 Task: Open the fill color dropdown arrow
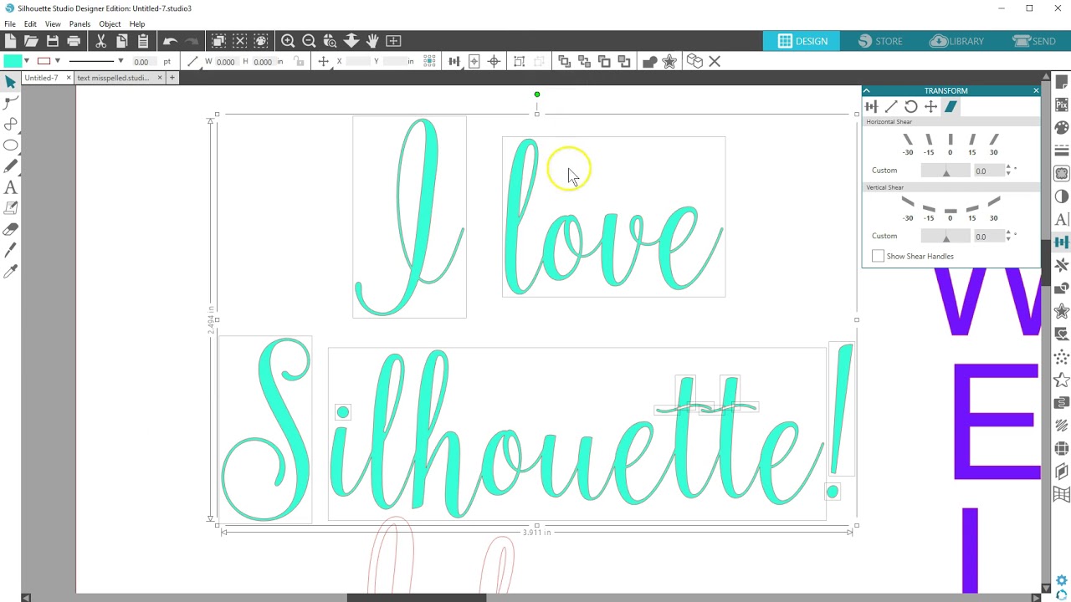[x=27, y=61]
